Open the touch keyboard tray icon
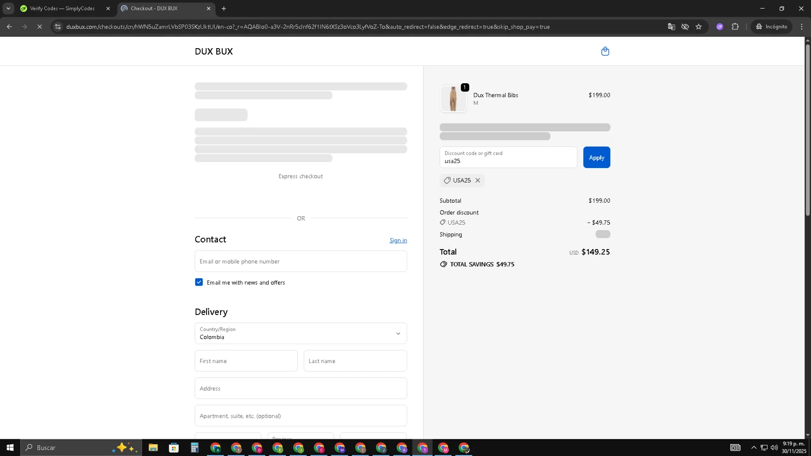Screen dimensions: 811x456 (735, 447)
